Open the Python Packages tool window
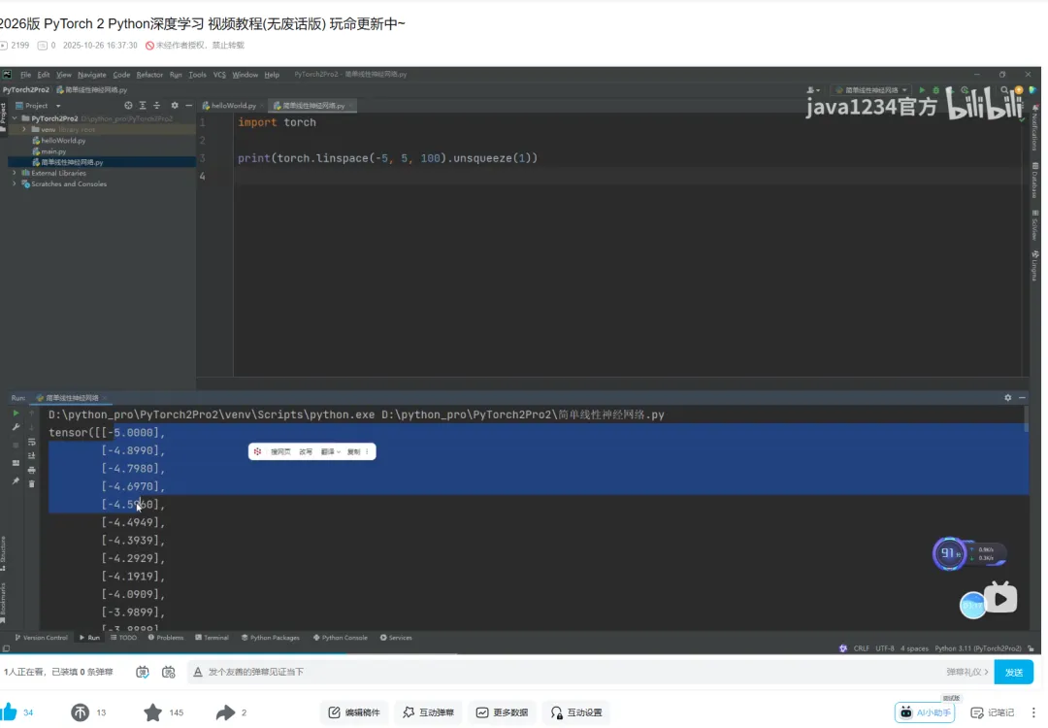The height and width of the screenshot is (728, 1048). tap(270, 638)
